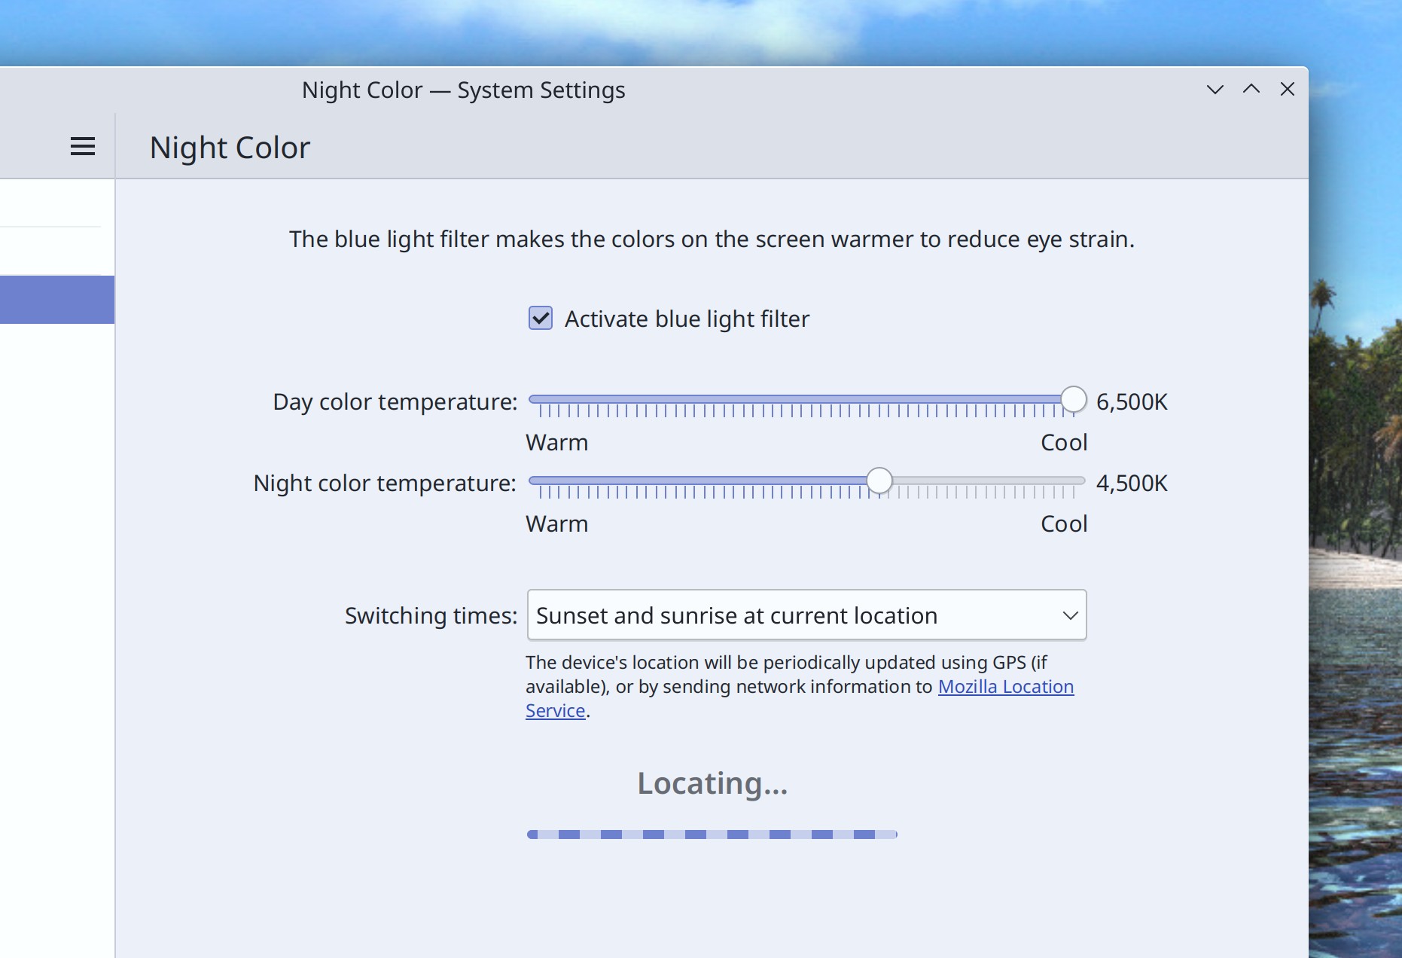Minimize the System Settings window
The image size is (1402, 958).
tap(1215, 90)
